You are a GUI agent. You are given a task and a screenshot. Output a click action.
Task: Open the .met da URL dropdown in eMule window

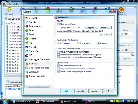pos(133,54)
